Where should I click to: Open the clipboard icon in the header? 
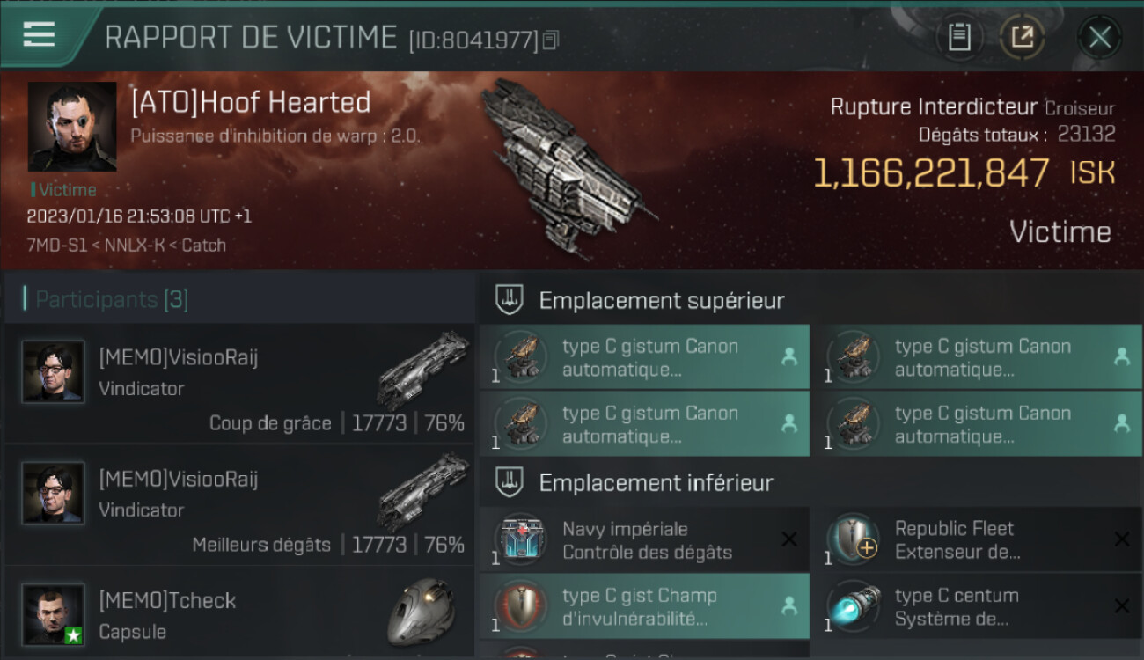tap(959, 37)
